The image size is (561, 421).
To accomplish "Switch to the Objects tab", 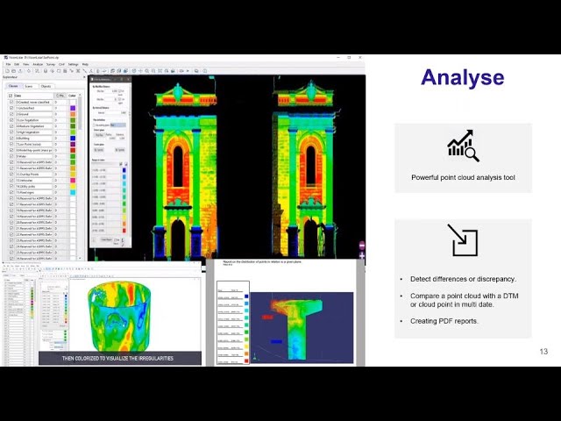I will pos(46,86).
